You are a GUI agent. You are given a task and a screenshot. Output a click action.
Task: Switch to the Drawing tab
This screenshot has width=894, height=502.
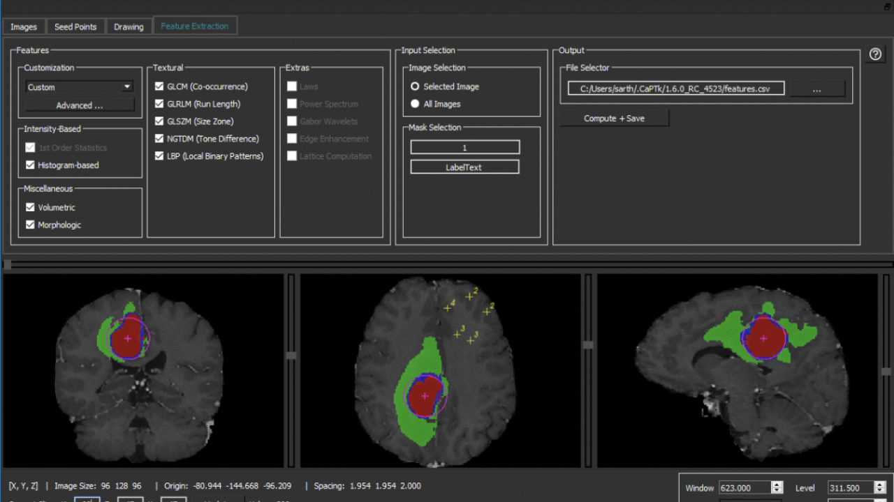[129, 26]
